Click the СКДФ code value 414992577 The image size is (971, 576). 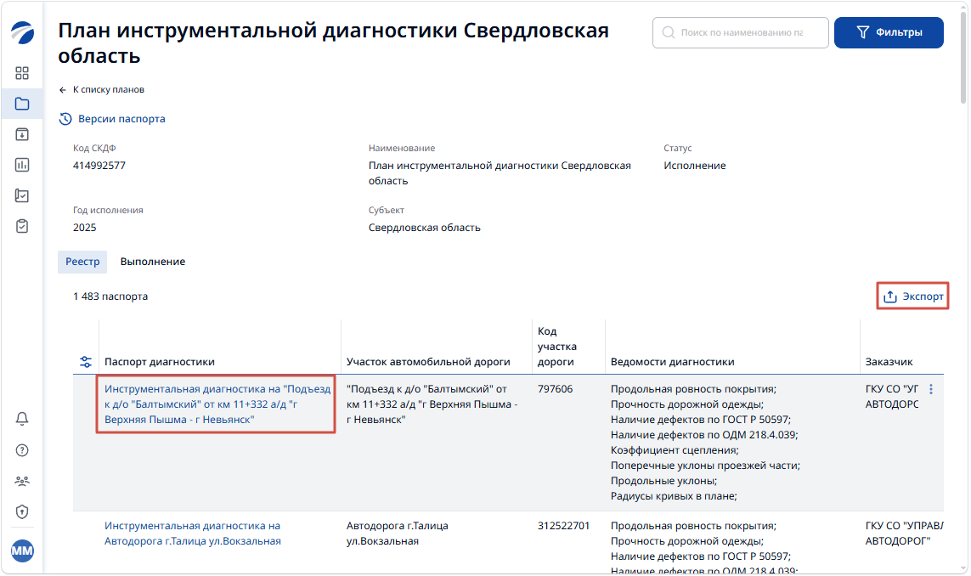coord(99,166)
